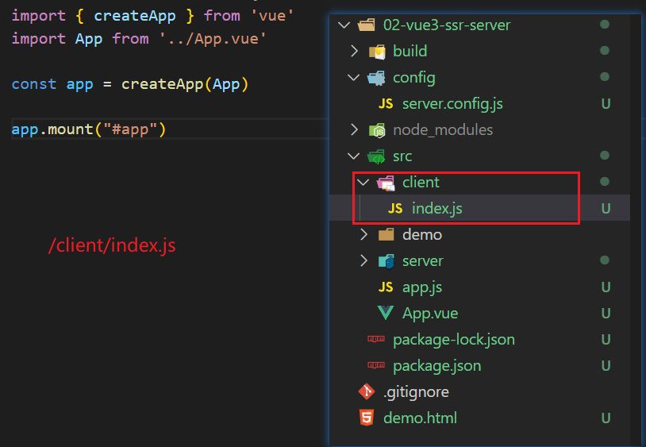Click the npm icon beside package.json
This screenshot has height=447, width=646.
(376, 365)
